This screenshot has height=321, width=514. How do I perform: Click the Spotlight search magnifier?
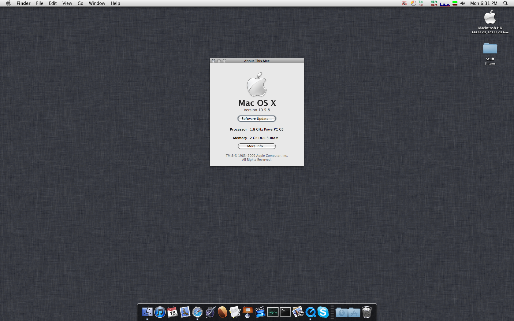pyautogui.click(x=505, y=3)
